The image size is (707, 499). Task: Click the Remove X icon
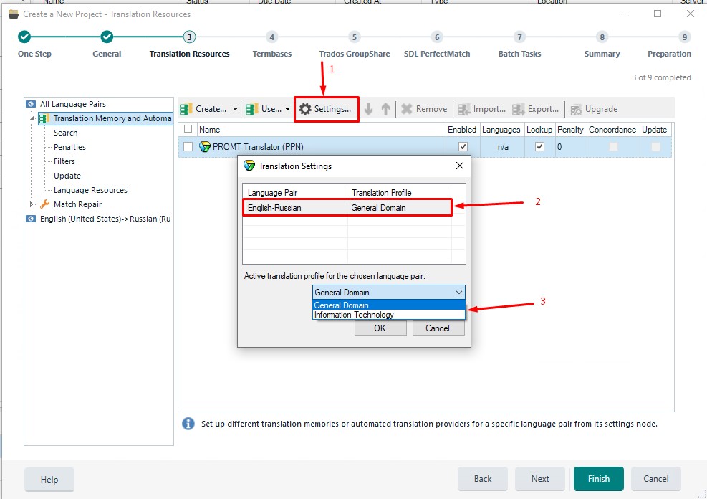407,109
